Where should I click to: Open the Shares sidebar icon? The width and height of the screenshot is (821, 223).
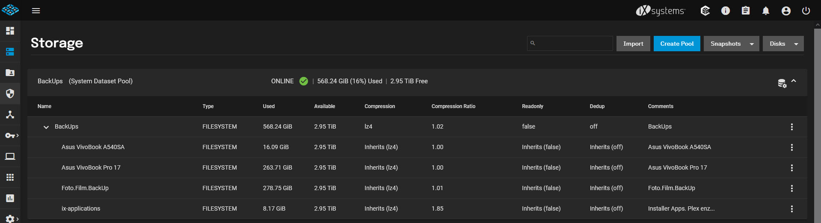point(10,73)
